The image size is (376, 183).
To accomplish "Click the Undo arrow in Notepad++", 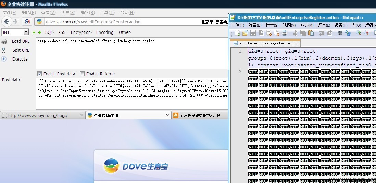I will [x=322, y=33].
